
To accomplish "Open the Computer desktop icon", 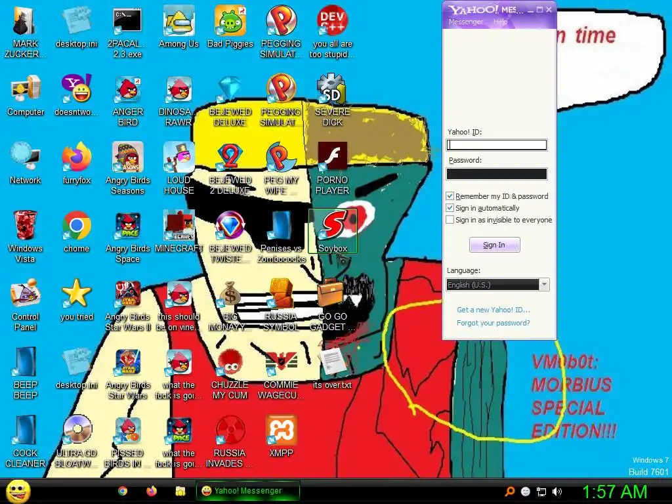I will pyautogui.click(x=26, y=95).
